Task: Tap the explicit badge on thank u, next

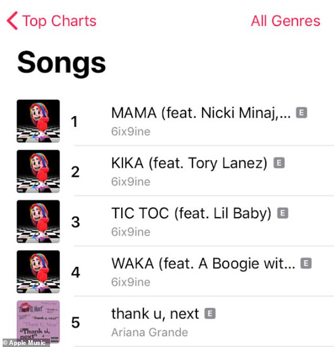Action: 210,313
